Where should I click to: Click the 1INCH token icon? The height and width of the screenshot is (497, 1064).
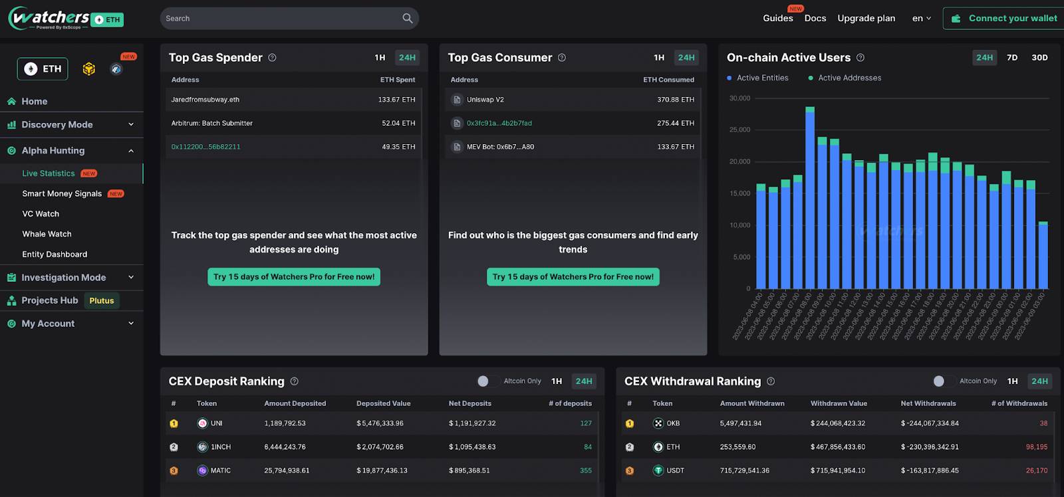(202, 447)
